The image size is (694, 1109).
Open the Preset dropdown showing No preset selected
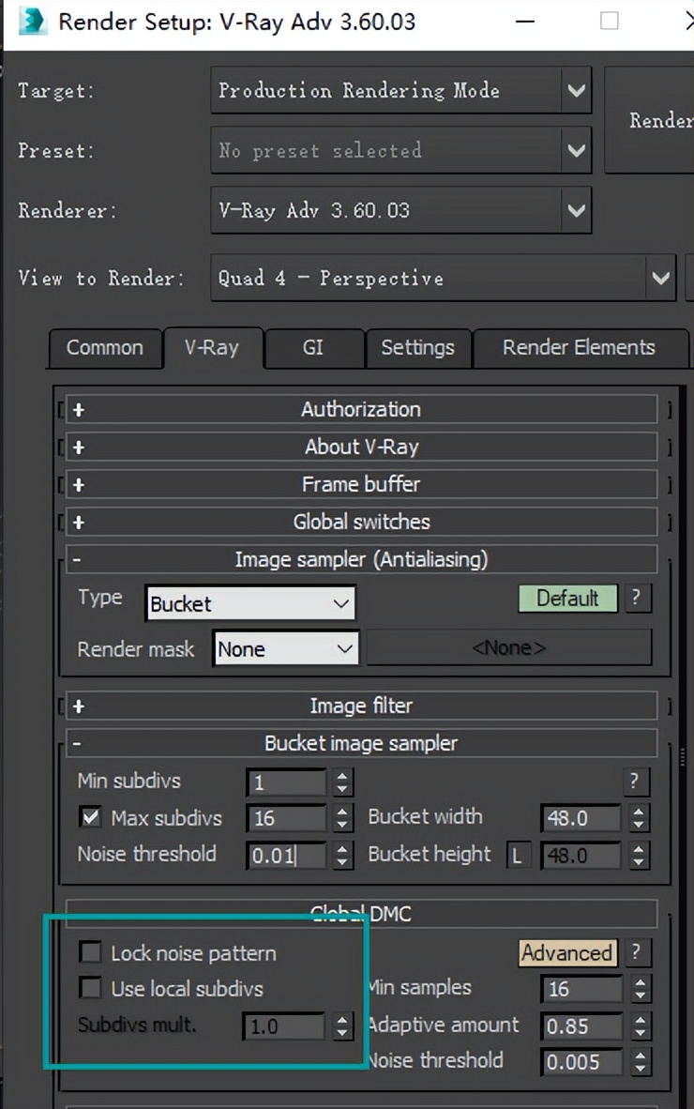[x=400, y=150]
